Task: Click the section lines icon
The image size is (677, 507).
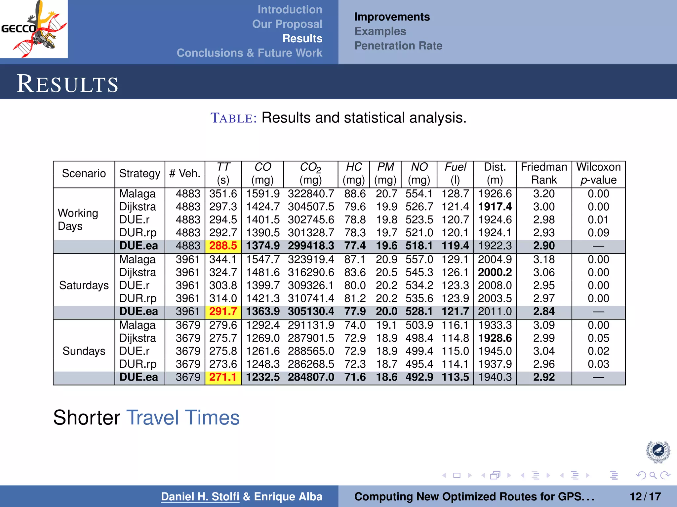Action: 575,475
